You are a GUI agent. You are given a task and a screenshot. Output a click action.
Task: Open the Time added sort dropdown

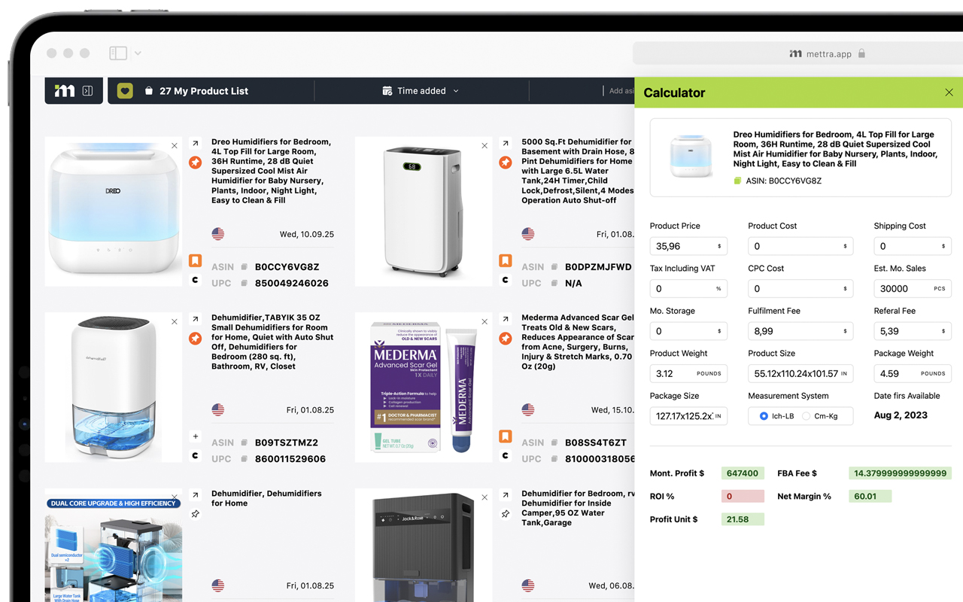click(421, 91)
